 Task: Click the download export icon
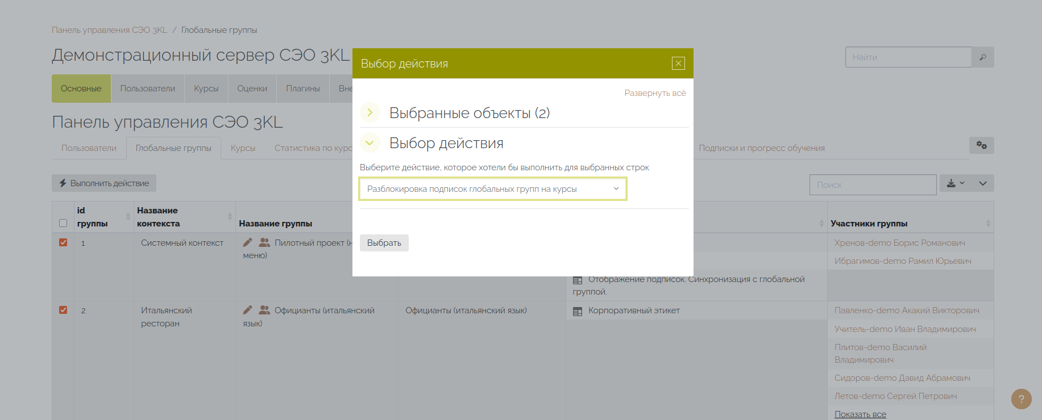[x=951, y=183]
